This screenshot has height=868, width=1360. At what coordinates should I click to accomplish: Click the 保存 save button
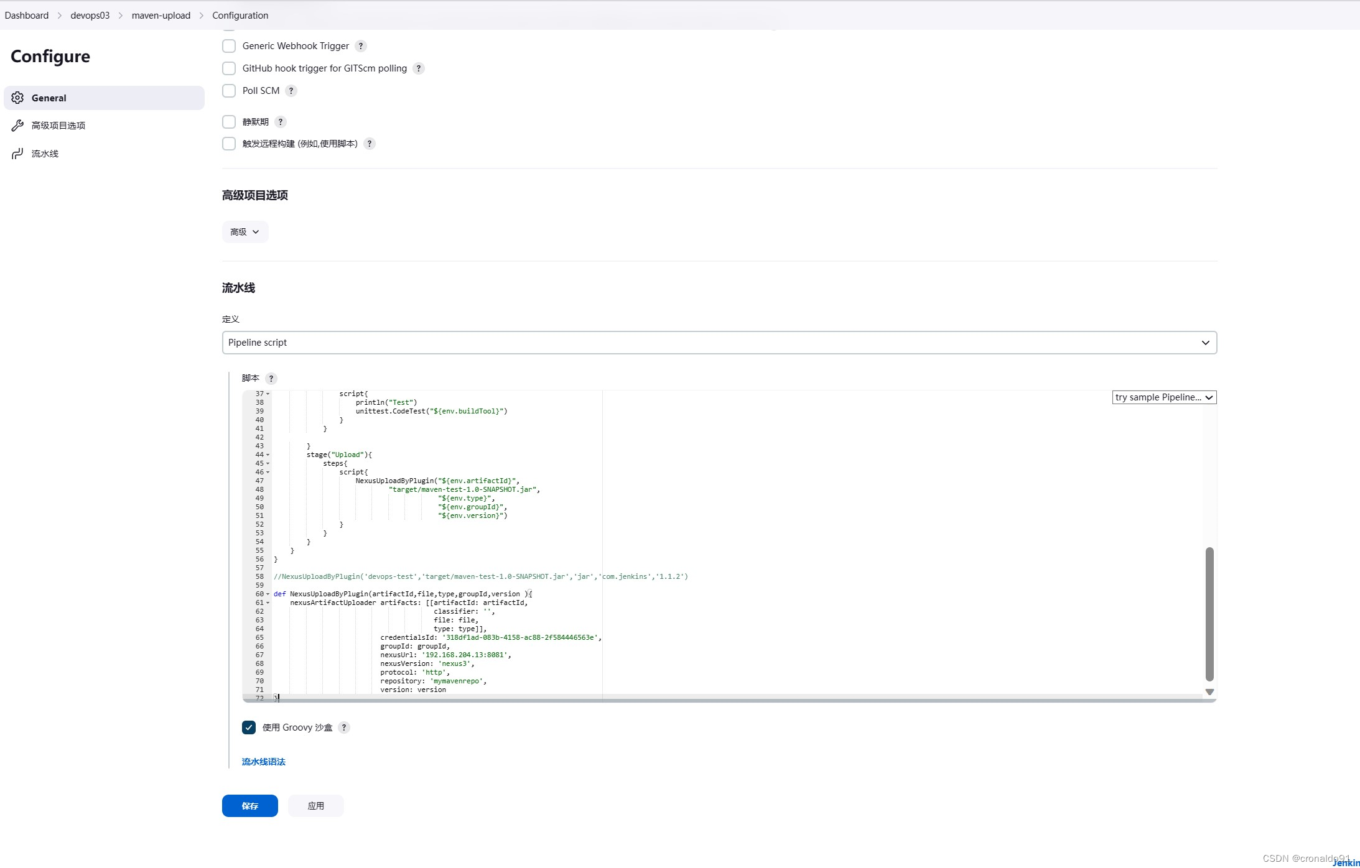(250, 806)
